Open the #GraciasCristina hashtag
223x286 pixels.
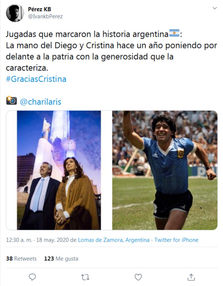point(36,79)
